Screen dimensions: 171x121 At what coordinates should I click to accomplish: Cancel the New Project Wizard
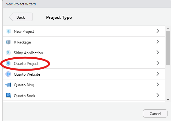pos(155,113)
